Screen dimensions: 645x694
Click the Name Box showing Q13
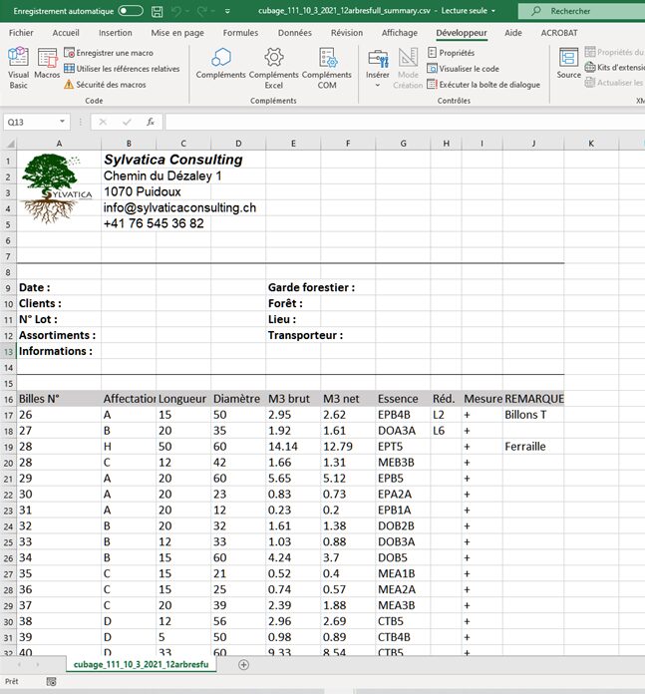[x=30, y=122]
